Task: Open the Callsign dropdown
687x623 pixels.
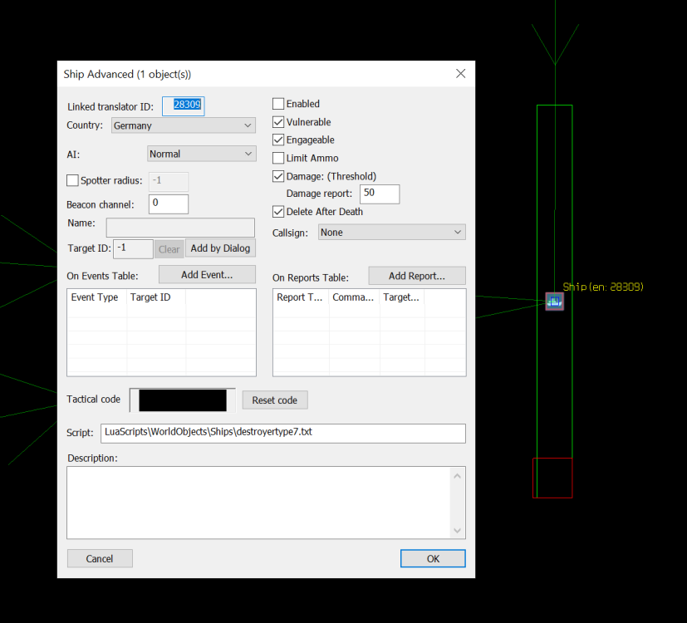Action: (x=391, y=233)
